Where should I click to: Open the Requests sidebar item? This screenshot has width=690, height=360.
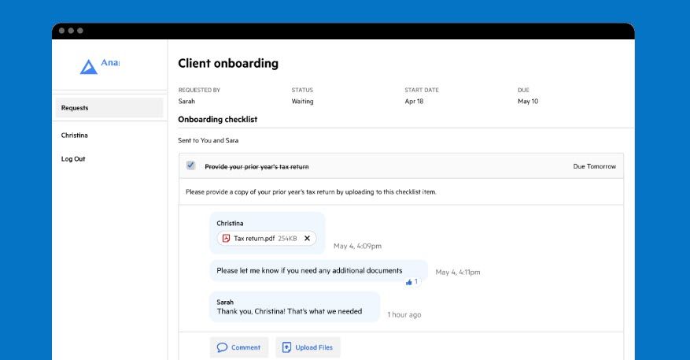click(109, 107)
